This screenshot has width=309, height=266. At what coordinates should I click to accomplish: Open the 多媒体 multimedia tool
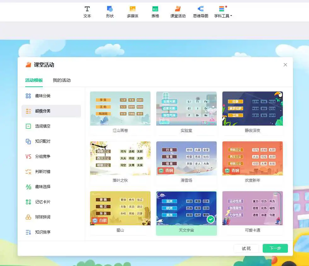(x=132, y=12)
